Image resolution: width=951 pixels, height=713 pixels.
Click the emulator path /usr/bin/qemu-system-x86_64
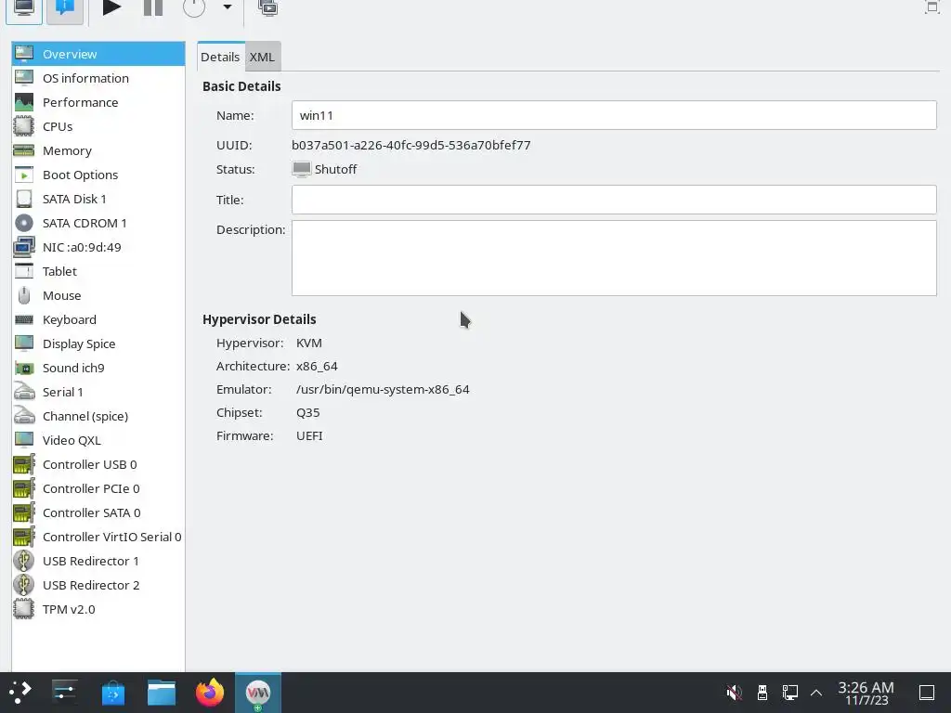pos(383,389)
